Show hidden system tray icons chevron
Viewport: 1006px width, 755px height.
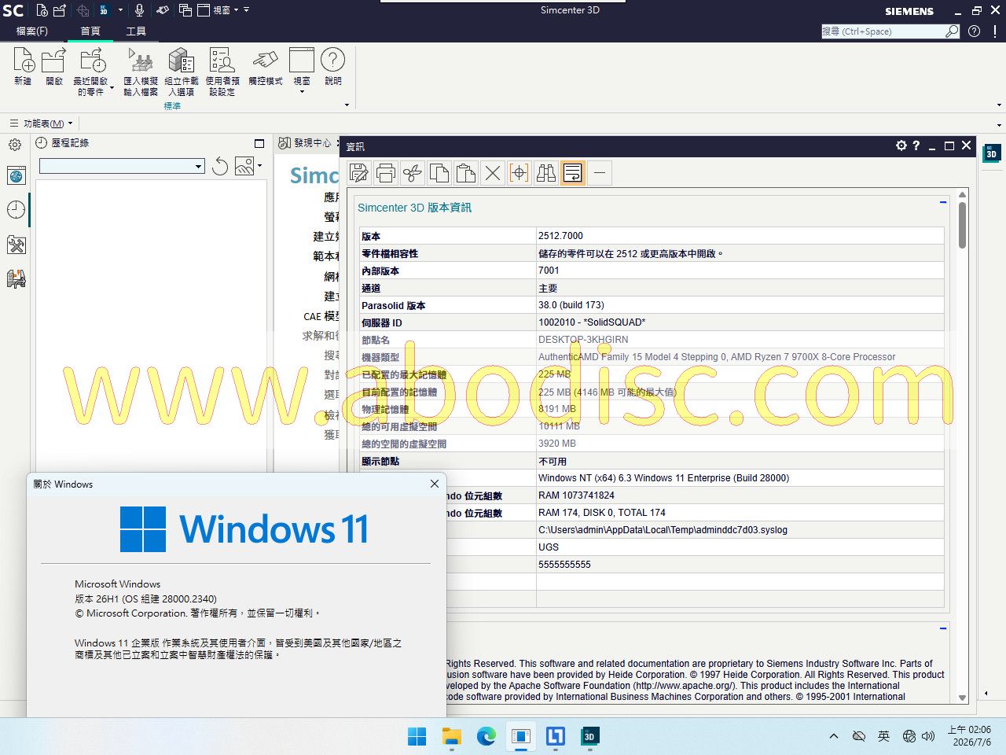click(x=834, y=736)
